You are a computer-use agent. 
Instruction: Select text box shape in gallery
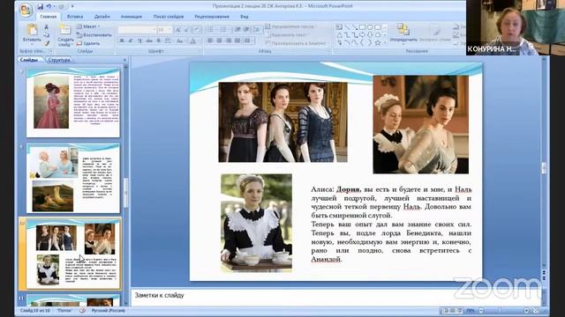(339, 27)
